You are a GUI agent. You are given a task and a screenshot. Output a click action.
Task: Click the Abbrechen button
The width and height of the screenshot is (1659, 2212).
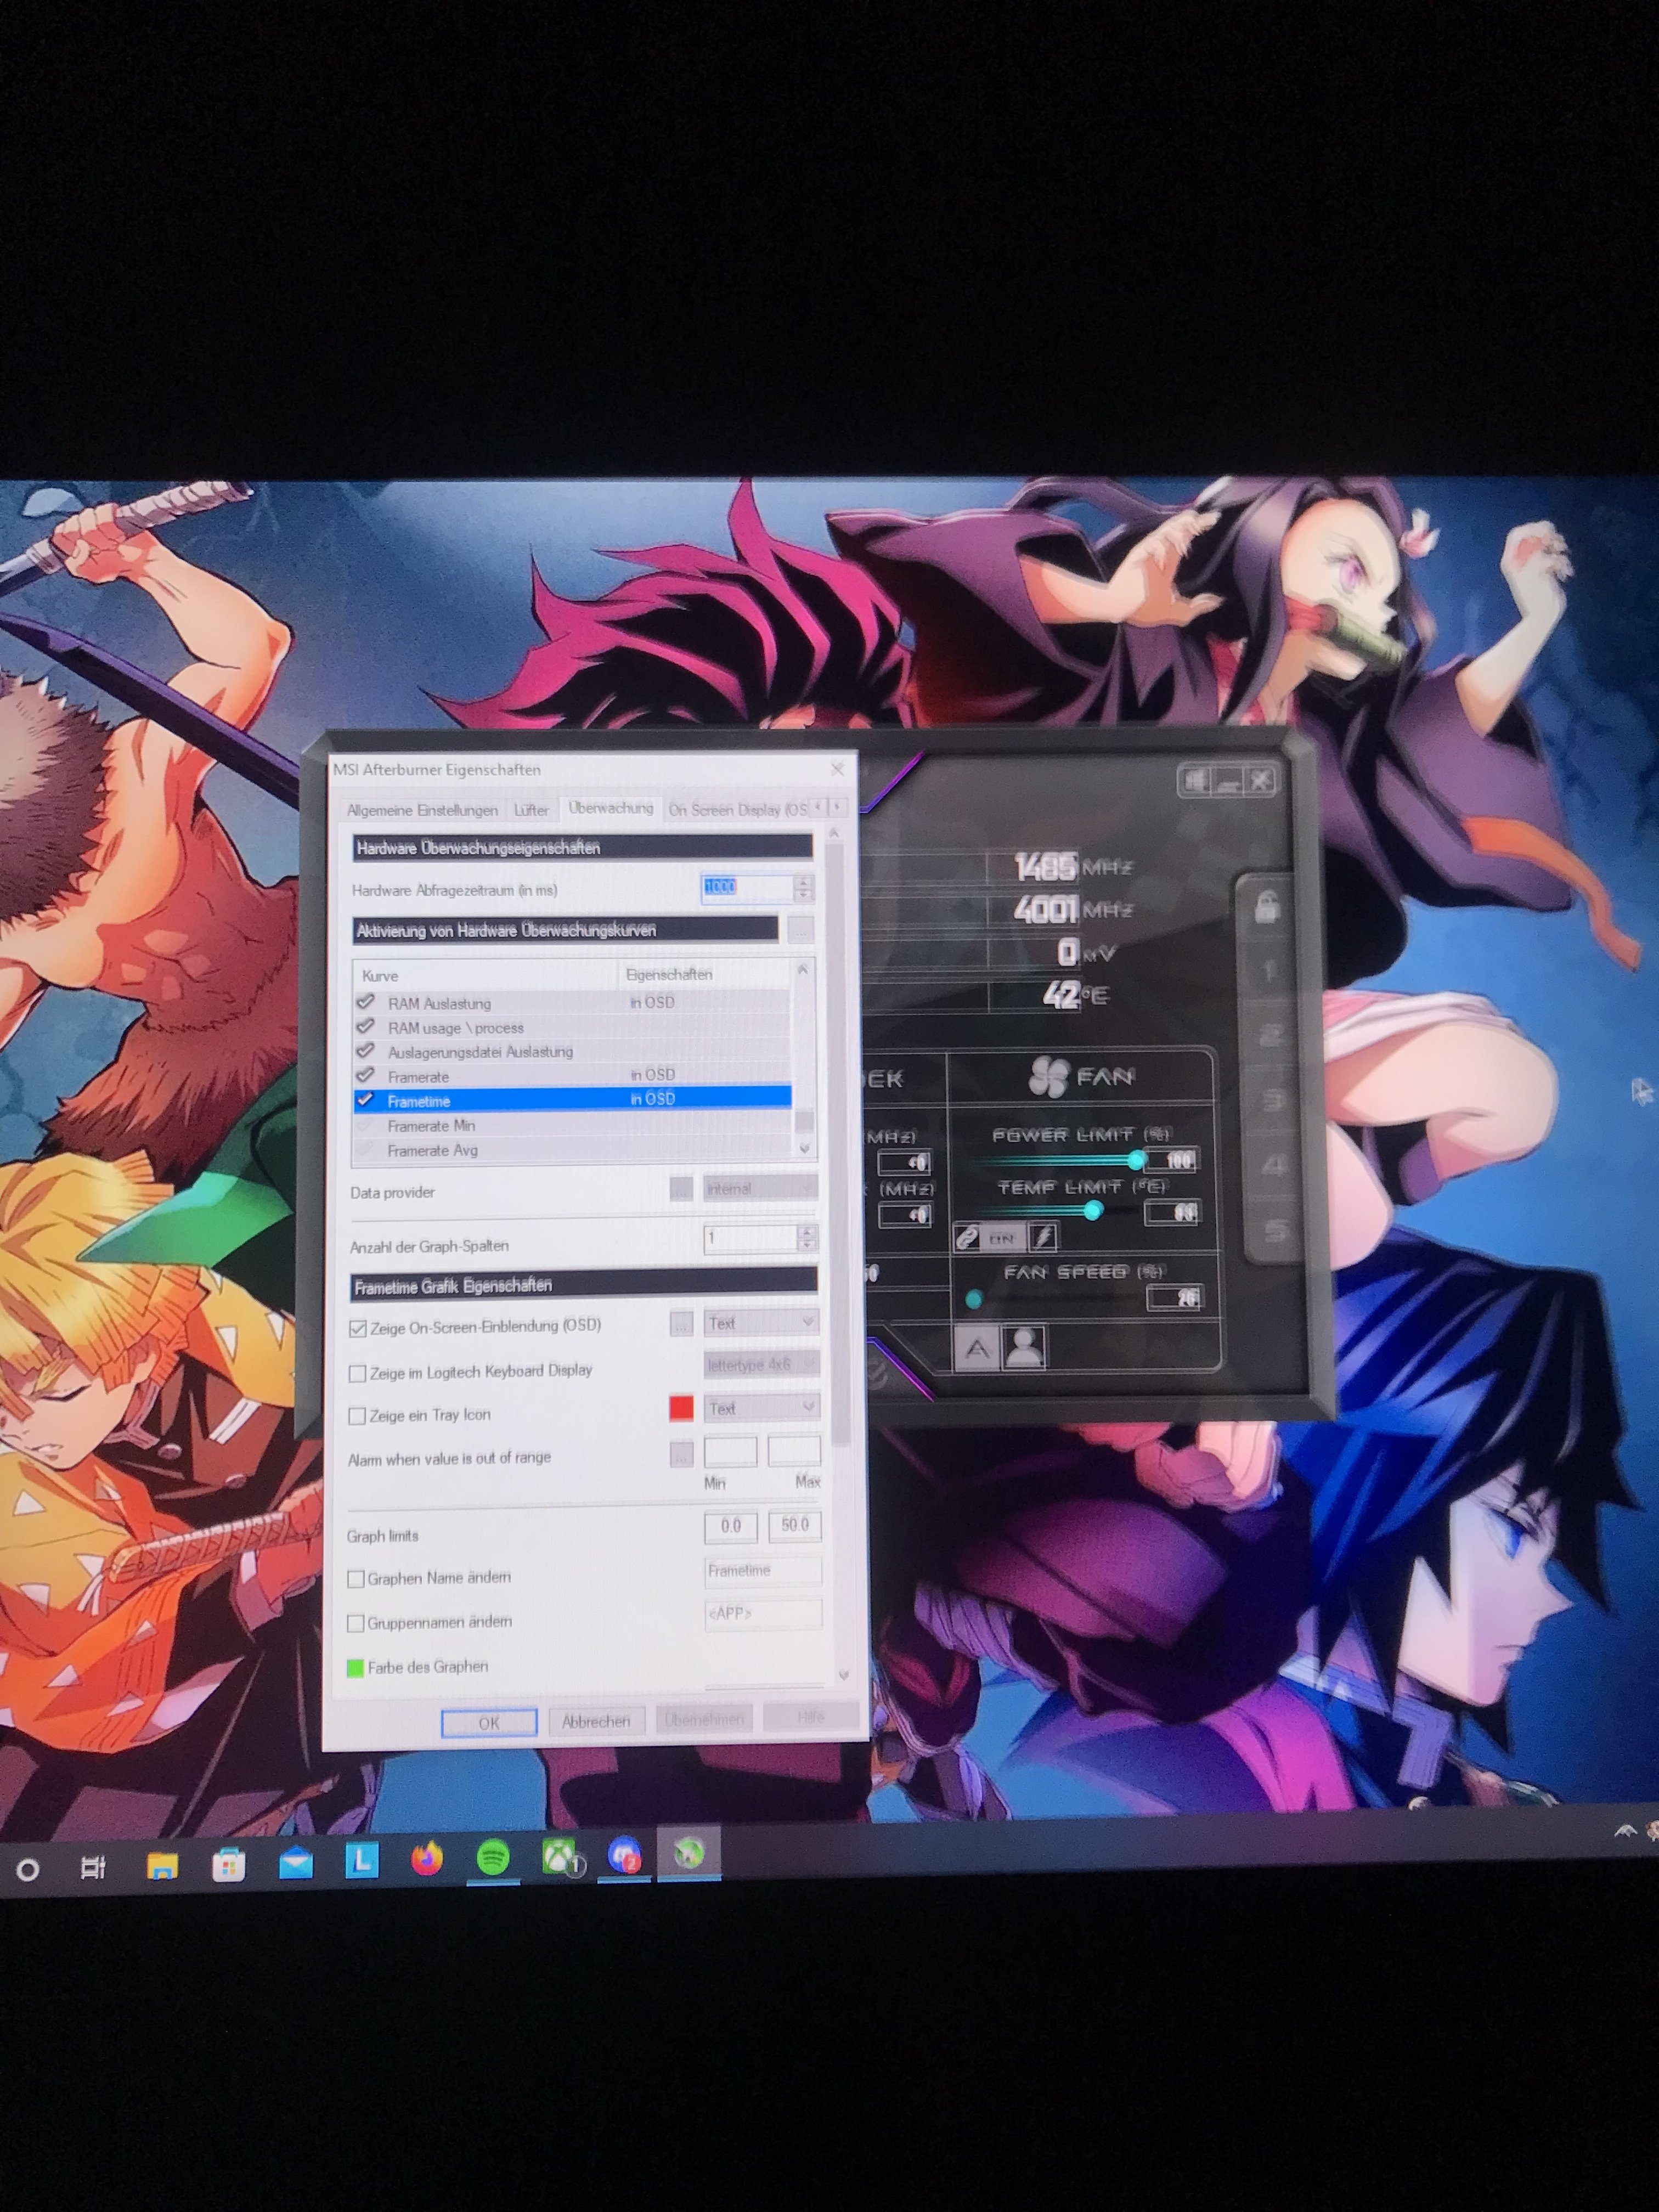click(596, 1721)
